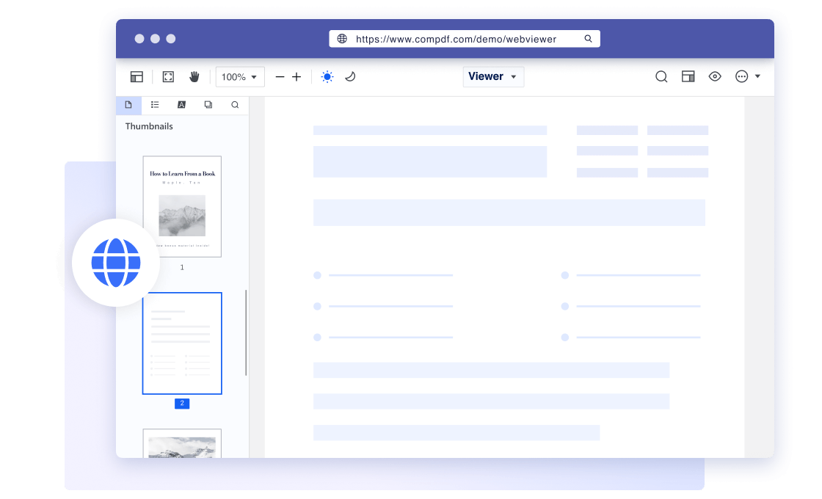Click the search icon in address bar
822x499 pixels.
click(588, 39)
